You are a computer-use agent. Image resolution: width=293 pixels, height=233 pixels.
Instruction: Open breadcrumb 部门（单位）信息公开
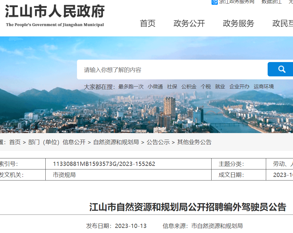click(57, 142)
